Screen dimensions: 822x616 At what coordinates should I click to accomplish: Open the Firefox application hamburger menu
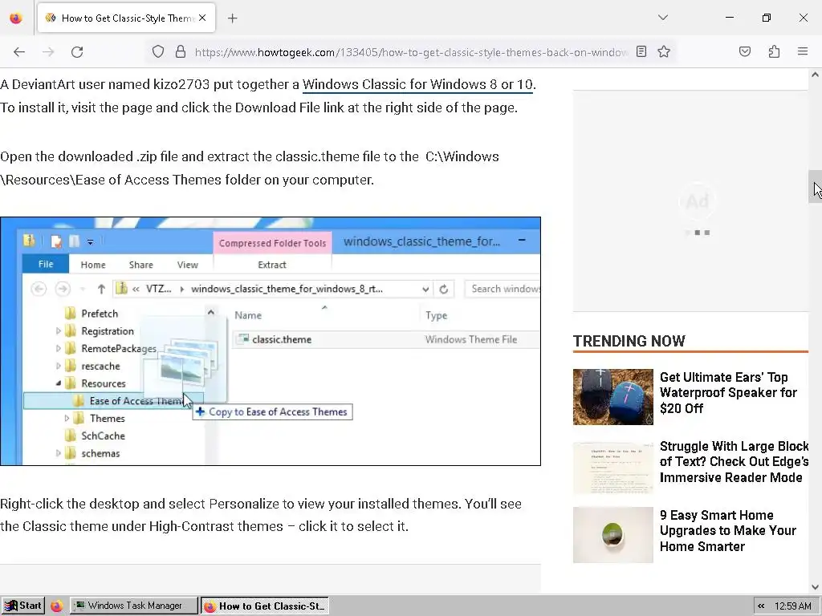[803, 51]
